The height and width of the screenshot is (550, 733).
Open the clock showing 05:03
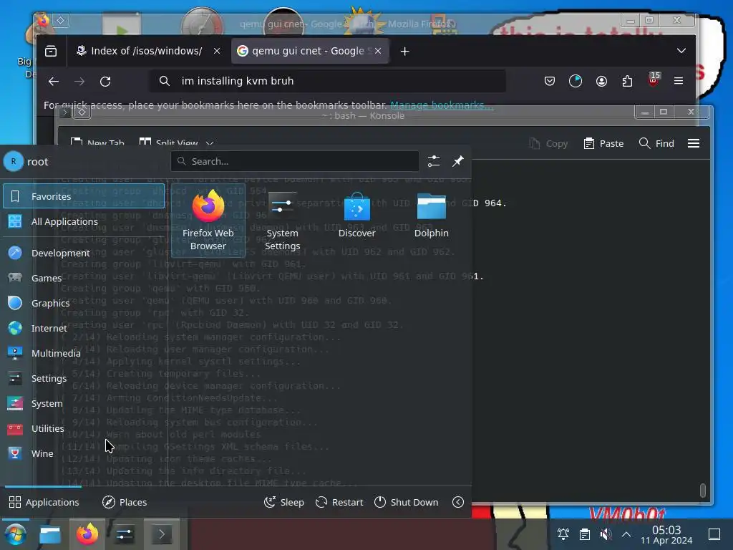(666, 534)
